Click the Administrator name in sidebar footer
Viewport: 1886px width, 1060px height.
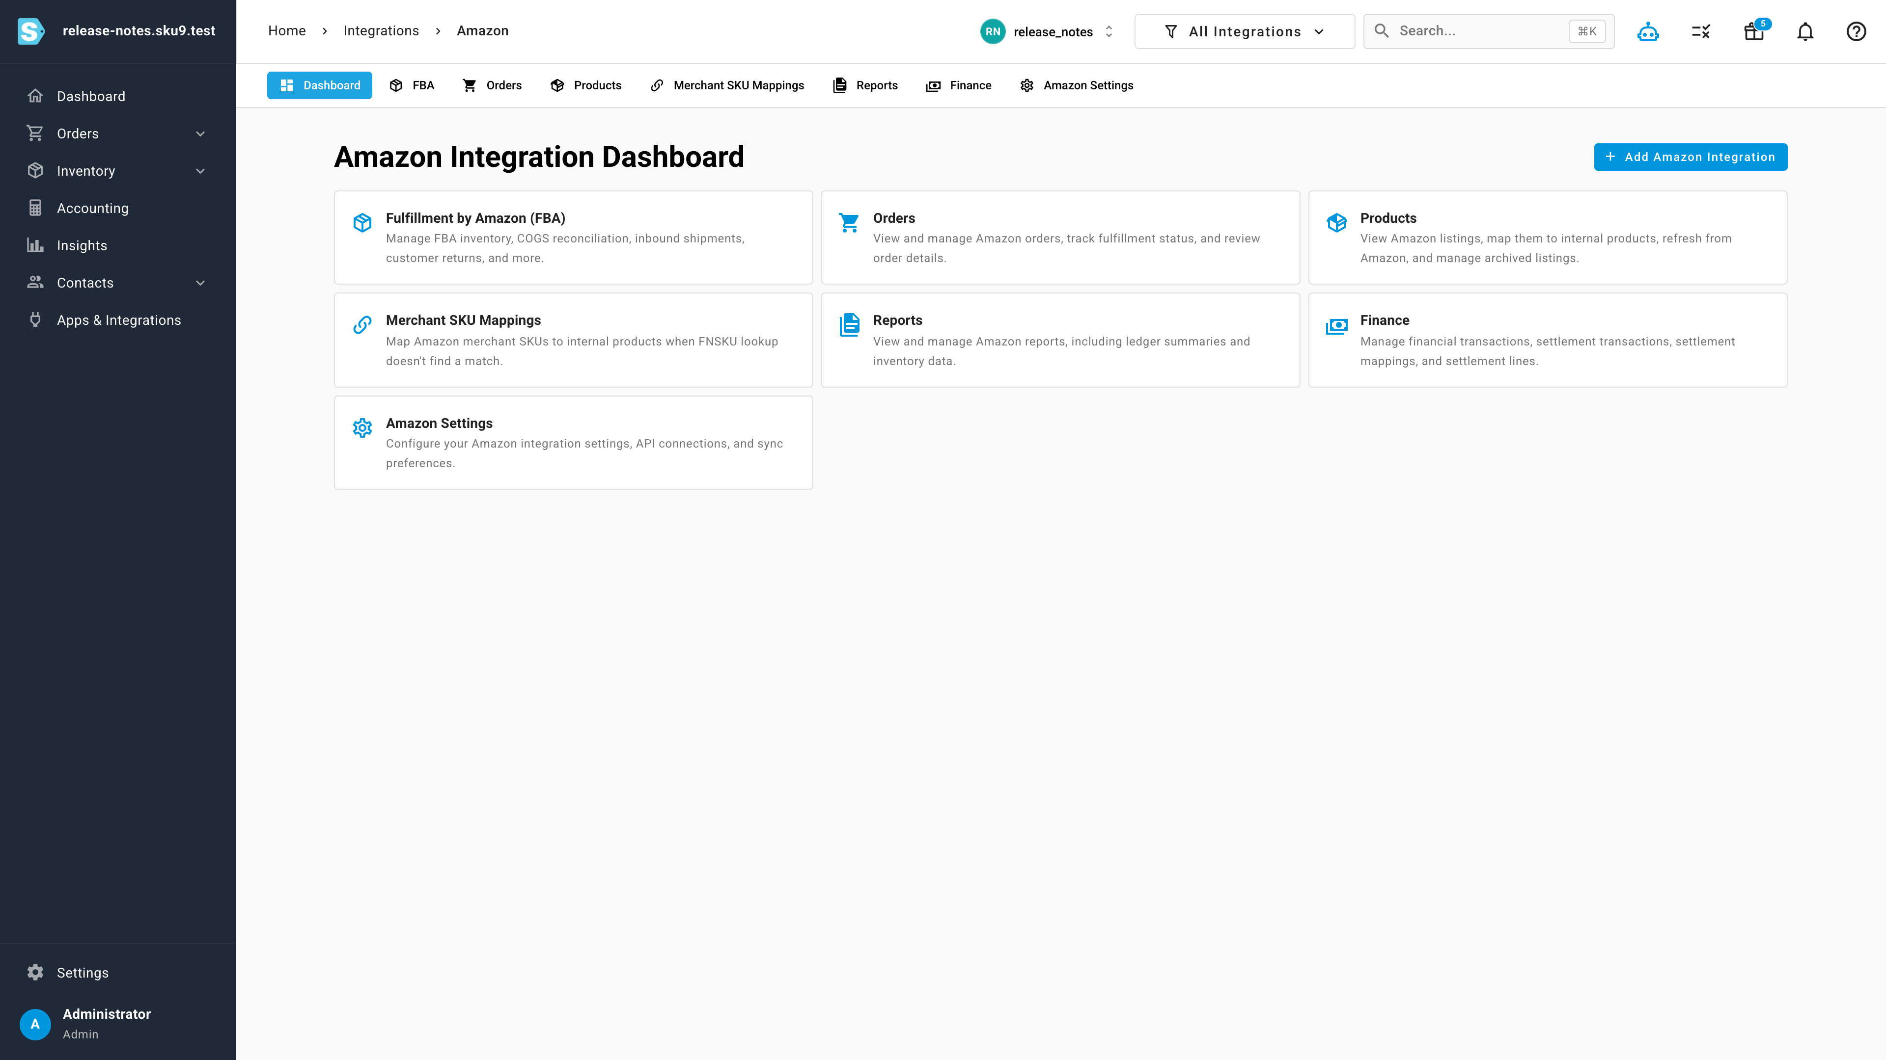click(107, 1014)
